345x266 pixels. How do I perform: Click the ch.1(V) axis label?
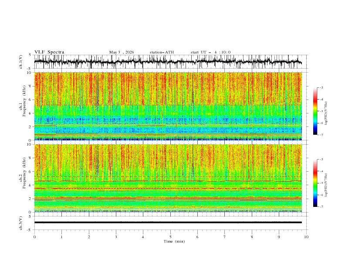21,62
